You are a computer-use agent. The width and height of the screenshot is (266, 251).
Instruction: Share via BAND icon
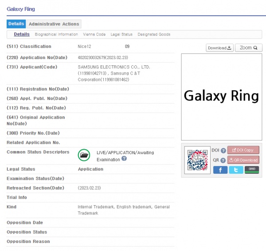tap(252, 170)
